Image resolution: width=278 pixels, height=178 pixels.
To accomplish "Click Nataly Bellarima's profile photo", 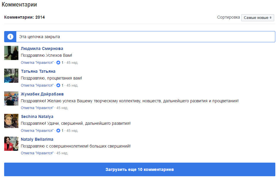I will 11,144.
